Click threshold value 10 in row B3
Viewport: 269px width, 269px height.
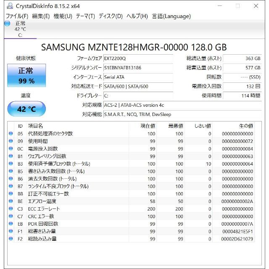(208, 164)
